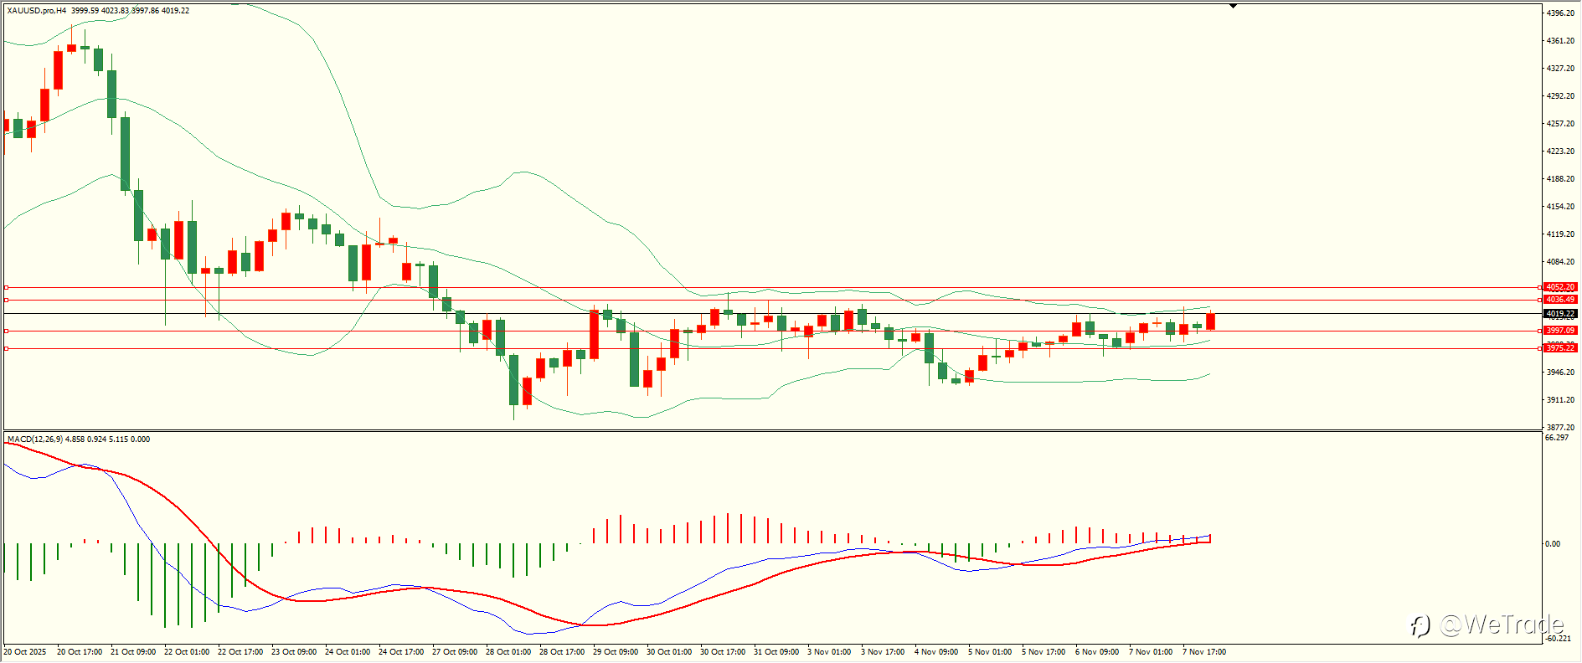Click the 3 Nov 01:00 date label

829,652
